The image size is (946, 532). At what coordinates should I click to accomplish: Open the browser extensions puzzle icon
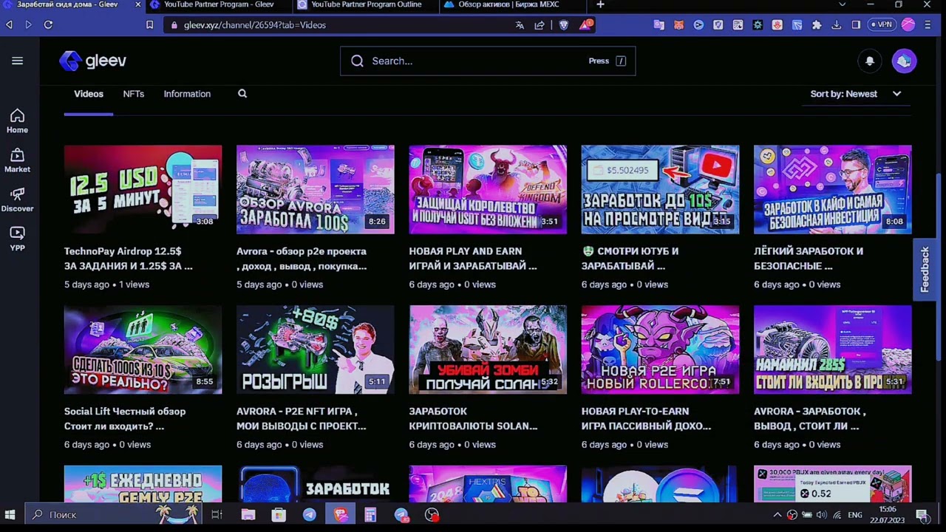[x=817, y=24]
